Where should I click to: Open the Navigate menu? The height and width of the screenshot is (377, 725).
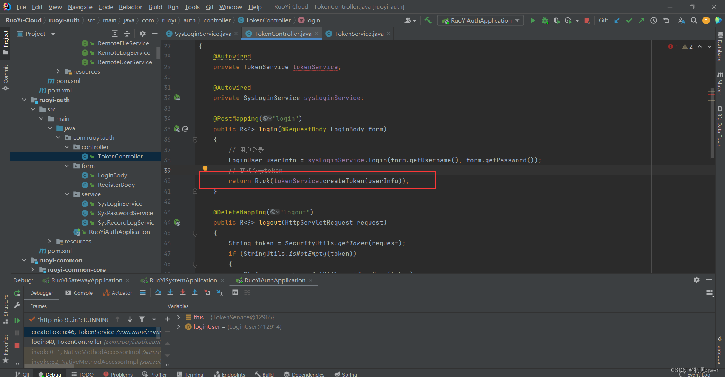(80, 7)
